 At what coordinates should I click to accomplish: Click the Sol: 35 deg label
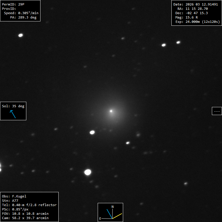[x=13, y=106]
